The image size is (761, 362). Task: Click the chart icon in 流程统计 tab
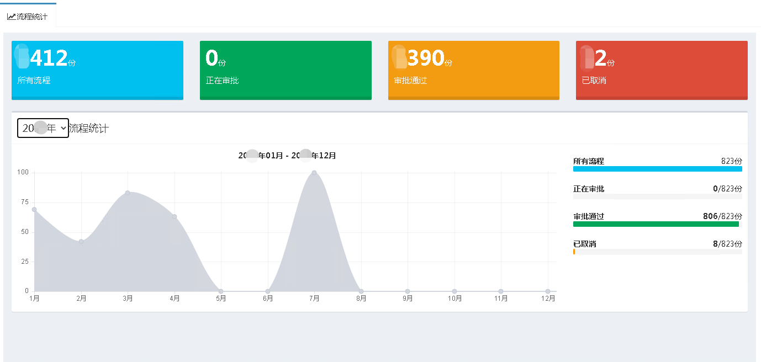(x=11, y=17)
